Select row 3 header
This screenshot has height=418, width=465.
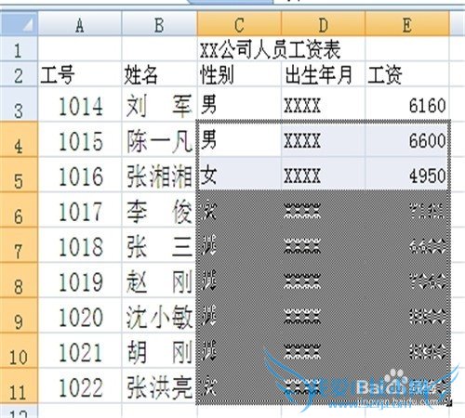click(19, 104)
